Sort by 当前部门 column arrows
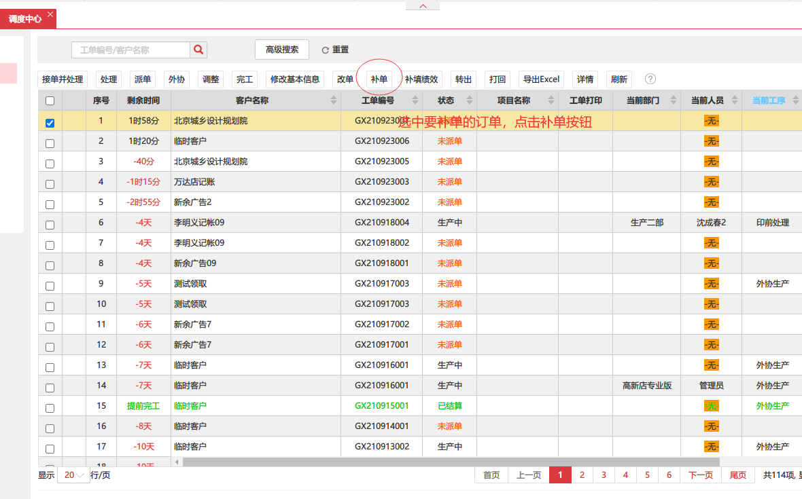The height and width of the screenshot is (499, 802). point(673,100)
